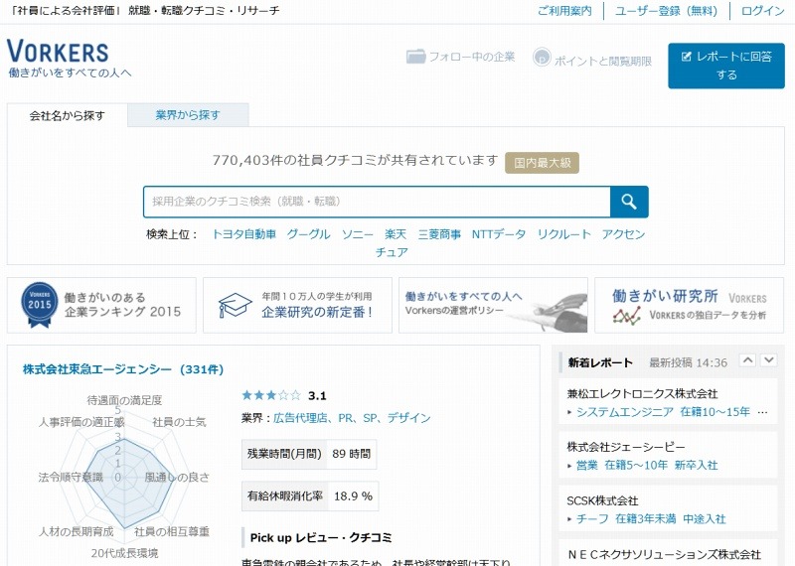795x566 pixels.
Task: Click the three-star rating icons
Action: 271,395
